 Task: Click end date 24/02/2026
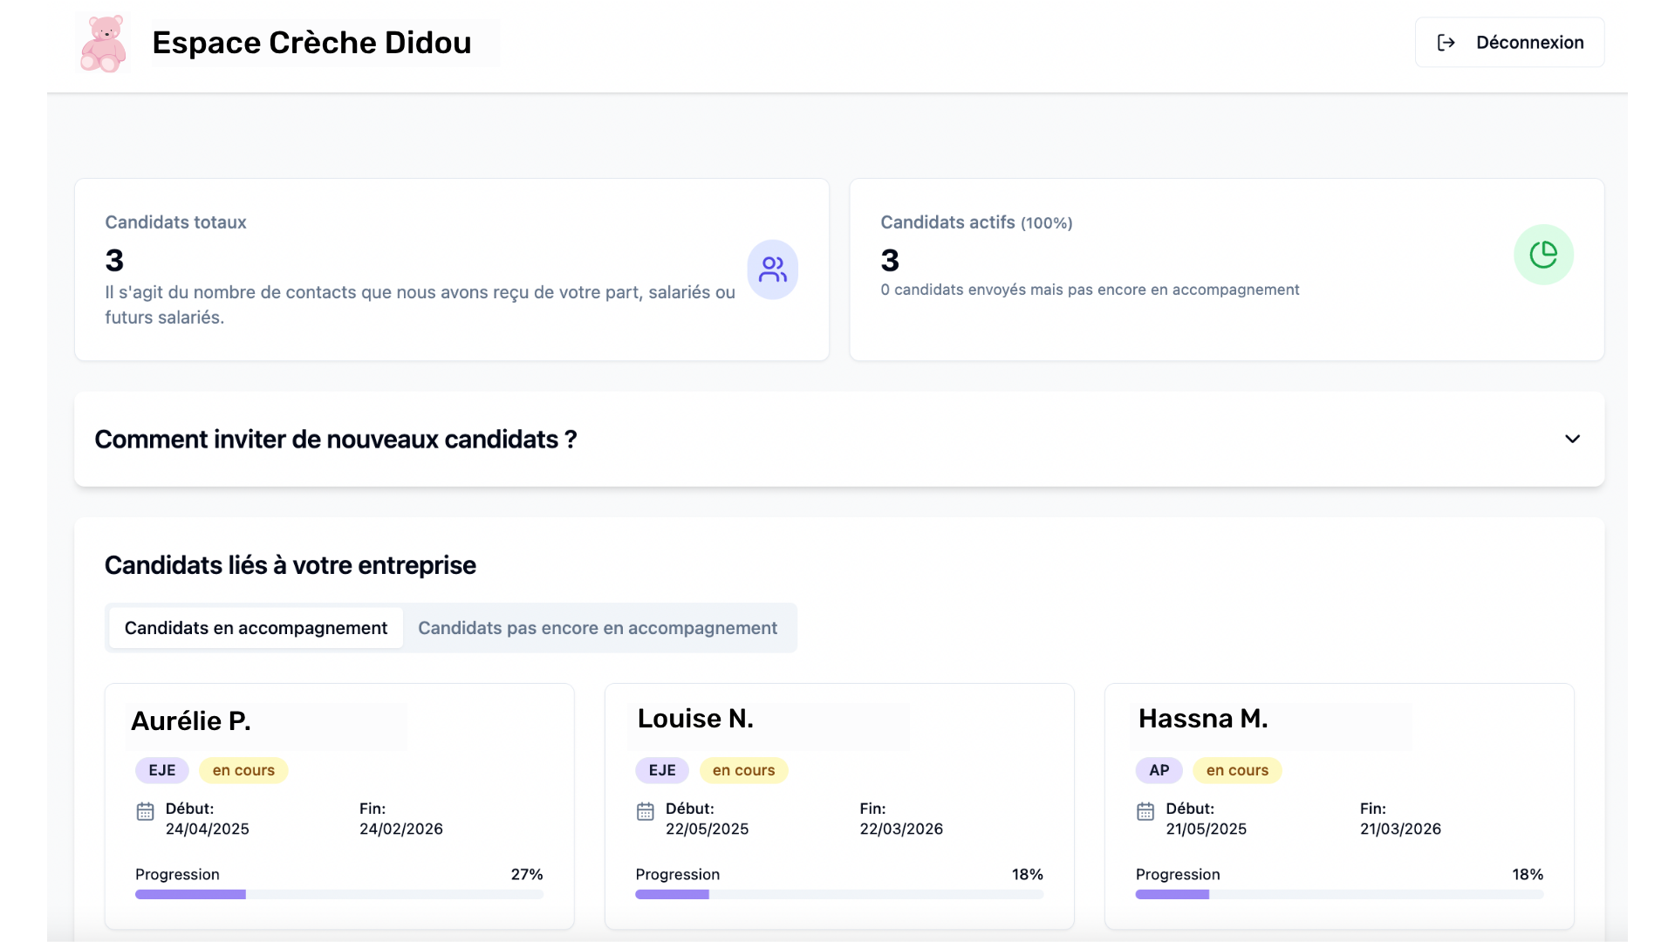click(401, 829)
